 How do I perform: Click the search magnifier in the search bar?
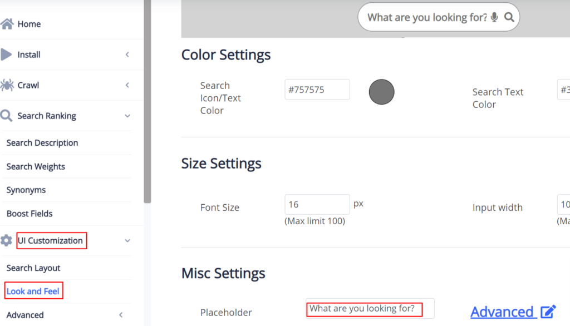click(x=509, y=17)
